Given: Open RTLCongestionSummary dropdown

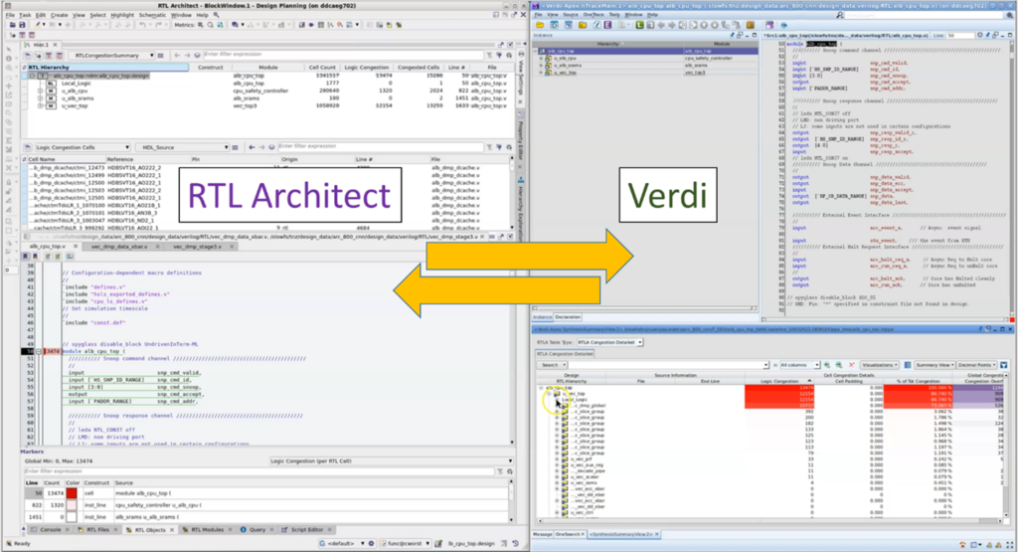Looking at the screenshot, I should [111, 56].
